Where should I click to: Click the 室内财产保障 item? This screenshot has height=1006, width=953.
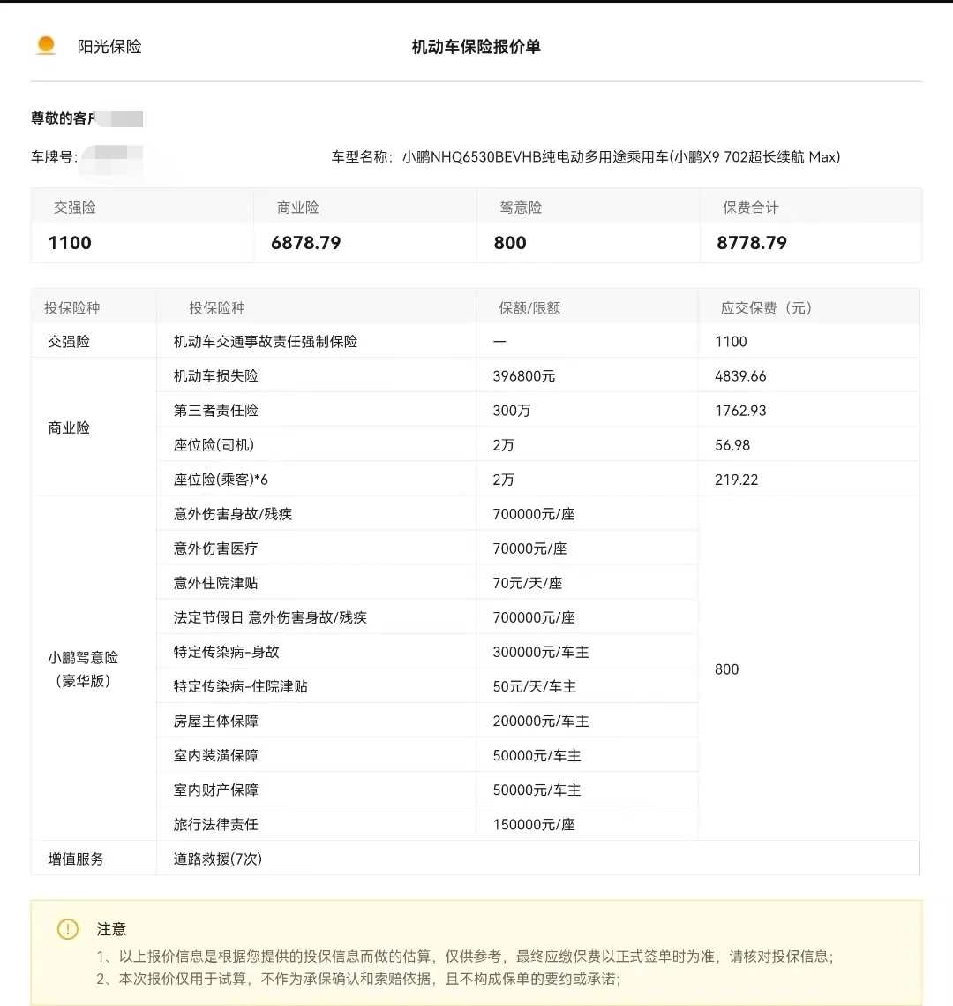click(216, 790)
